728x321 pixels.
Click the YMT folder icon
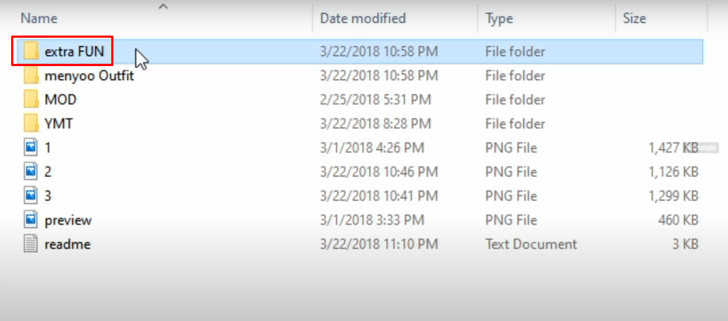pos(32,123)
